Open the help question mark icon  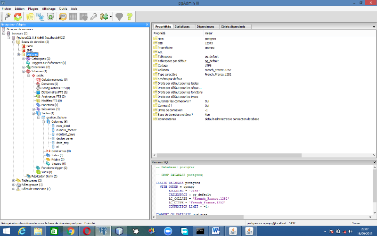click(129, 17)
